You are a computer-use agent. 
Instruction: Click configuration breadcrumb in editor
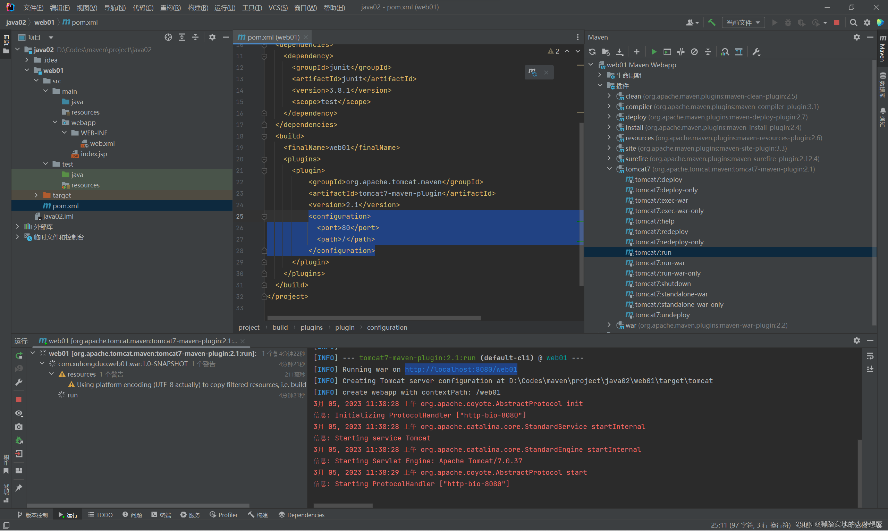tap(387, 327)
